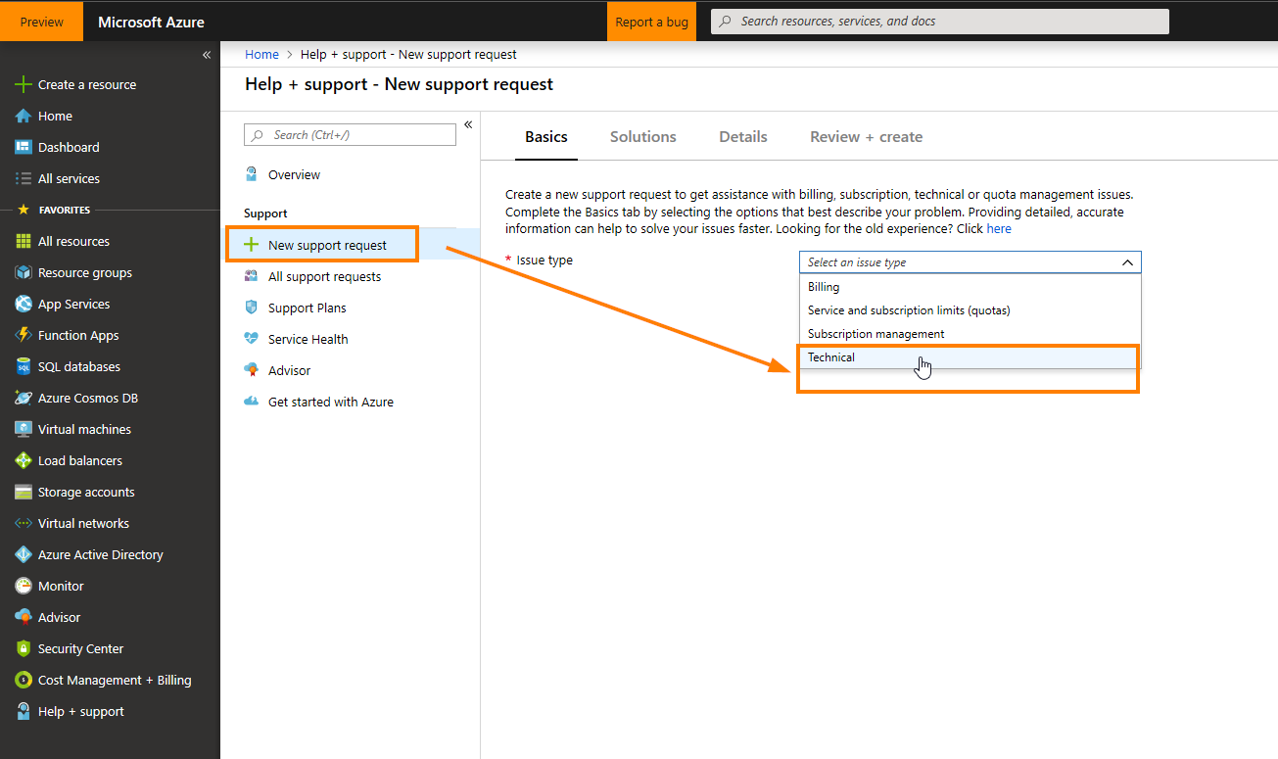The width and height of the screenshot is (1278, 759).
Task: Click the Service Health heart icon
Action: tap(252, 340)
